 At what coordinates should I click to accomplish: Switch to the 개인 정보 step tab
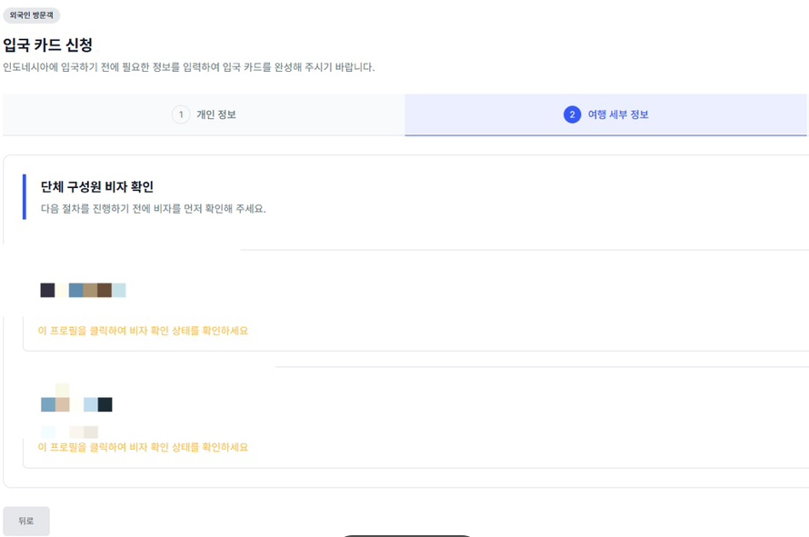[x=204, y=114]
